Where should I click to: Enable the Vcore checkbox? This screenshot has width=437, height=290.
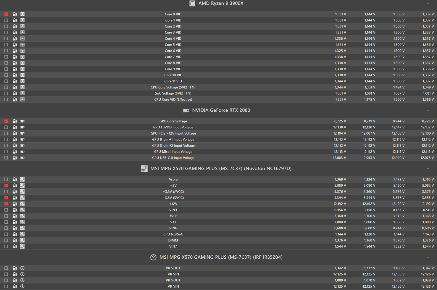(x=6, y=179)
